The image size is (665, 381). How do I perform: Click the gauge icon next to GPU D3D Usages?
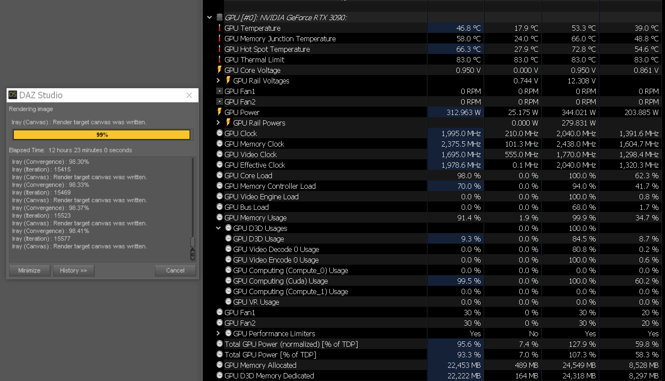(x=228, y=228)
